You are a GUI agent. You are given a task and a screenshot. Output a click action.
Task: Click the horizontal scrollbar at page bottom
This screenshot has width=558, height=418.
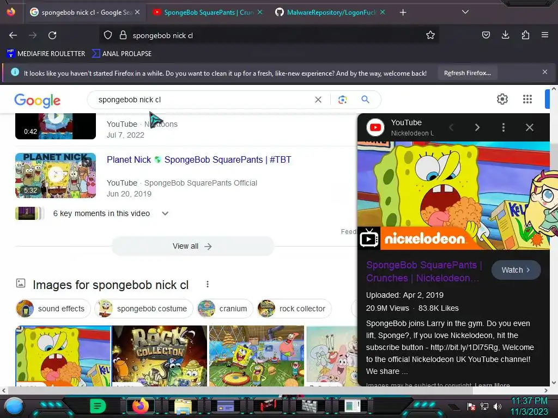(240, 390)
